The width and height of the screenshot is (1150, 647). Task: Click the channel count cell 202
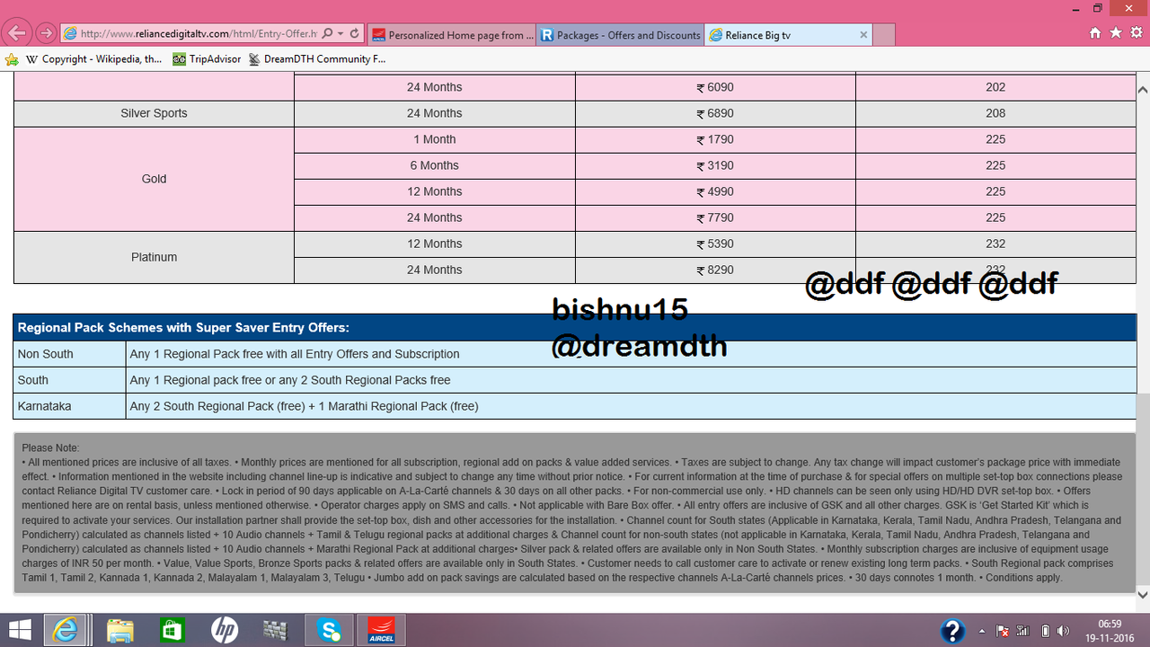(995, 87)
